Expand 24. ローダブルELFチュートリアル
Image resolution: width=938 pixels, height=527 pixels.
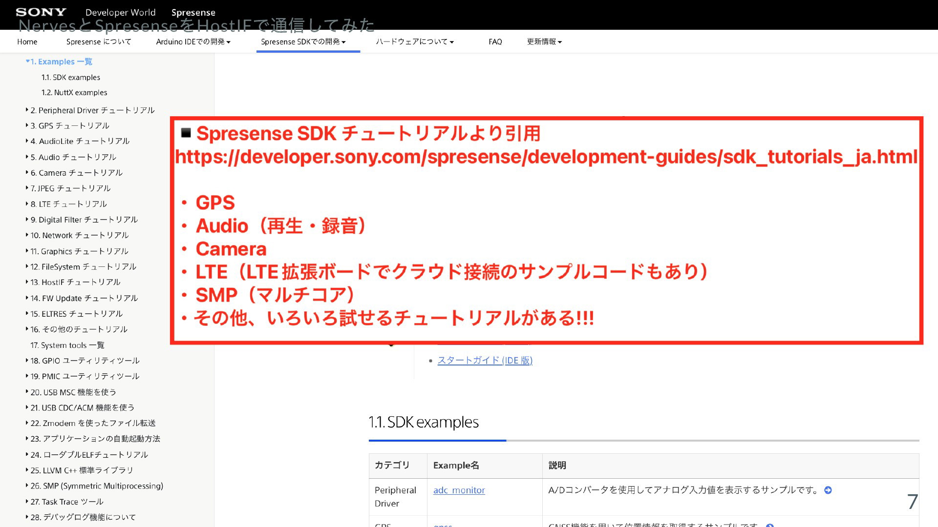point(87,455)
